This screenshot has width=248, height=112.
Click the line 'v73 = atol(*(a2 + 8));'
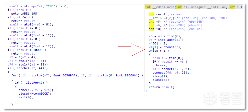tap(27, 61)
